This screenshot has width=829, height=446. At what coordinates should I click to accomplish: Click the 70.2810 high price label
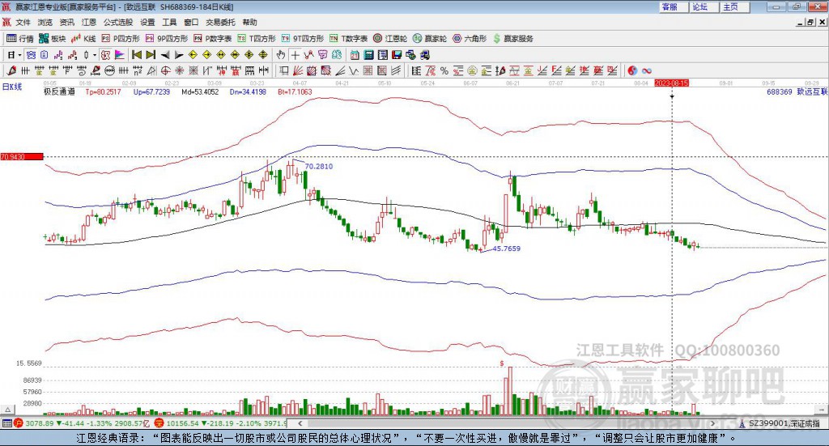coord(319,167)
